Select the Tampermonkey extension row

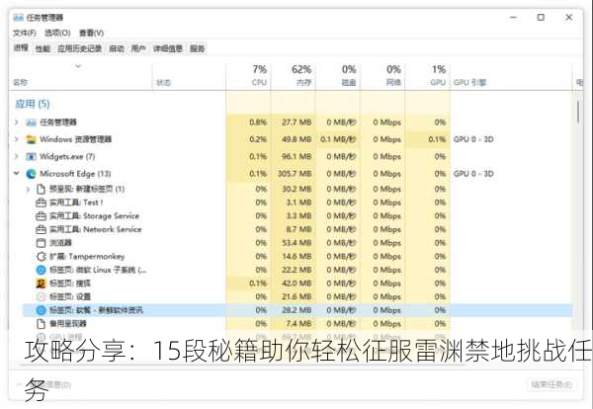(87, 257)
